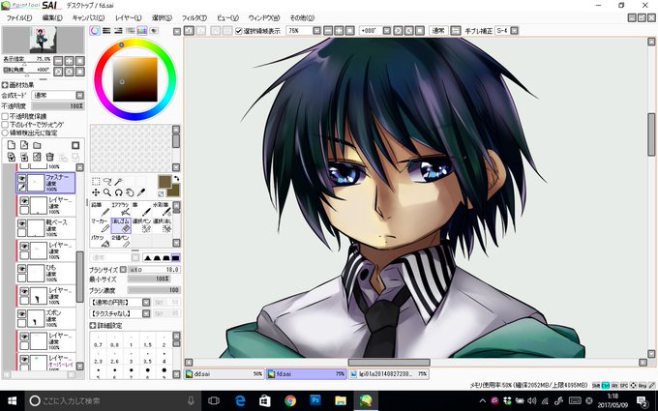The image size is (658, 411).
Task: Select the 鉛筆 pencil brush tool
Action: coord(100,209)
